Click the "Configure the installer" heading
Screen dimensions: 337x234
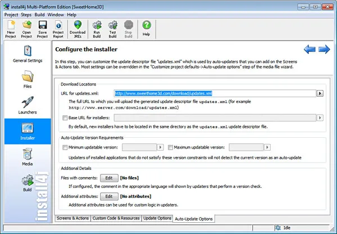86,49
